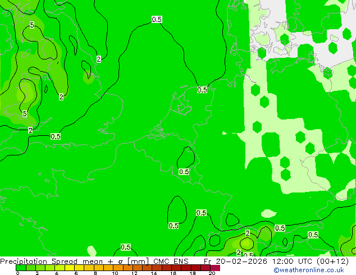The width and height of the screenshot is (356, 275).
Task: Click the legend tick label '20'
Action: 212,273
